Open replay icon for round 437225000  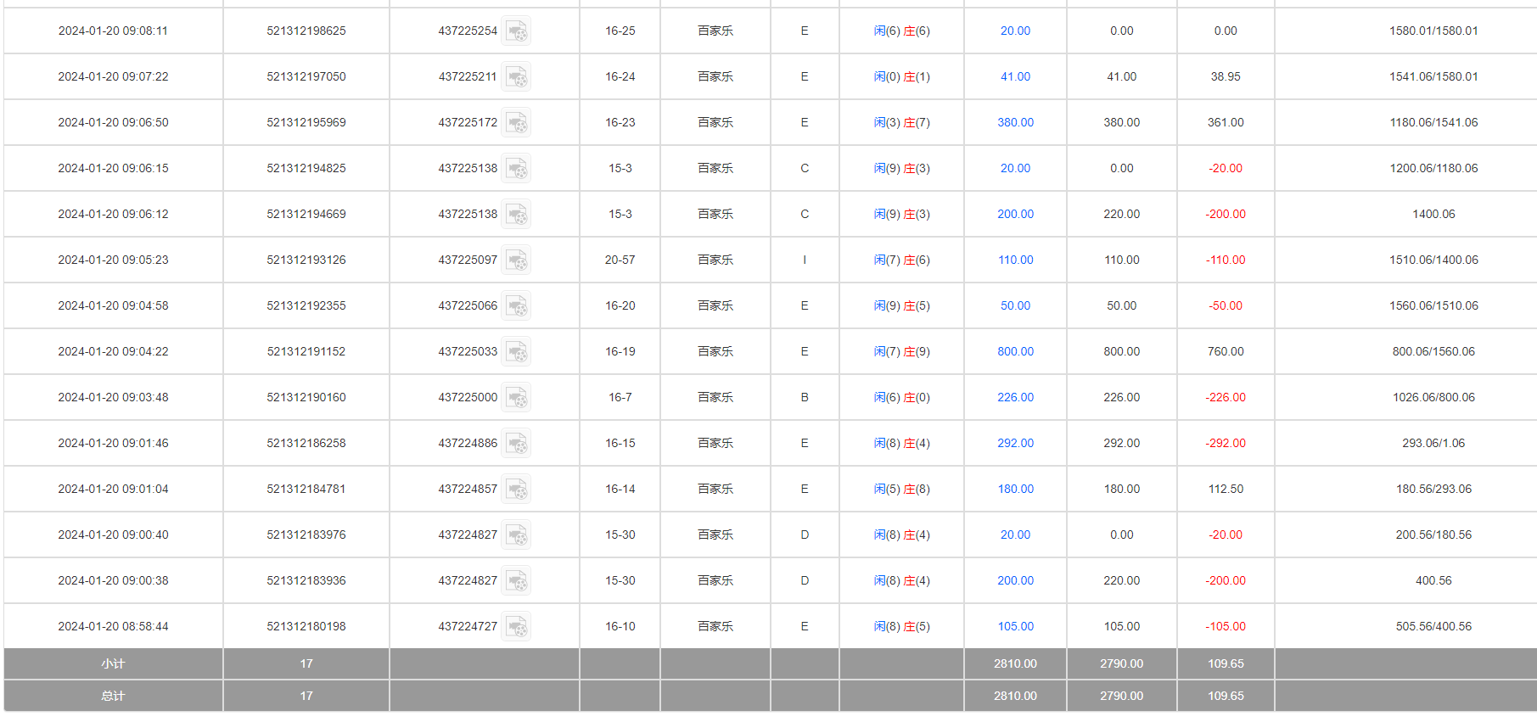[516, 398]
